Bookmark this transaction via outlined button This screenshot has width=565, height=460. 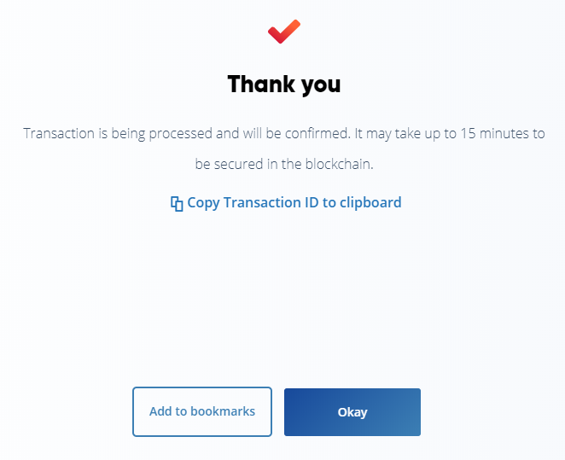click(x=202, y=411)
